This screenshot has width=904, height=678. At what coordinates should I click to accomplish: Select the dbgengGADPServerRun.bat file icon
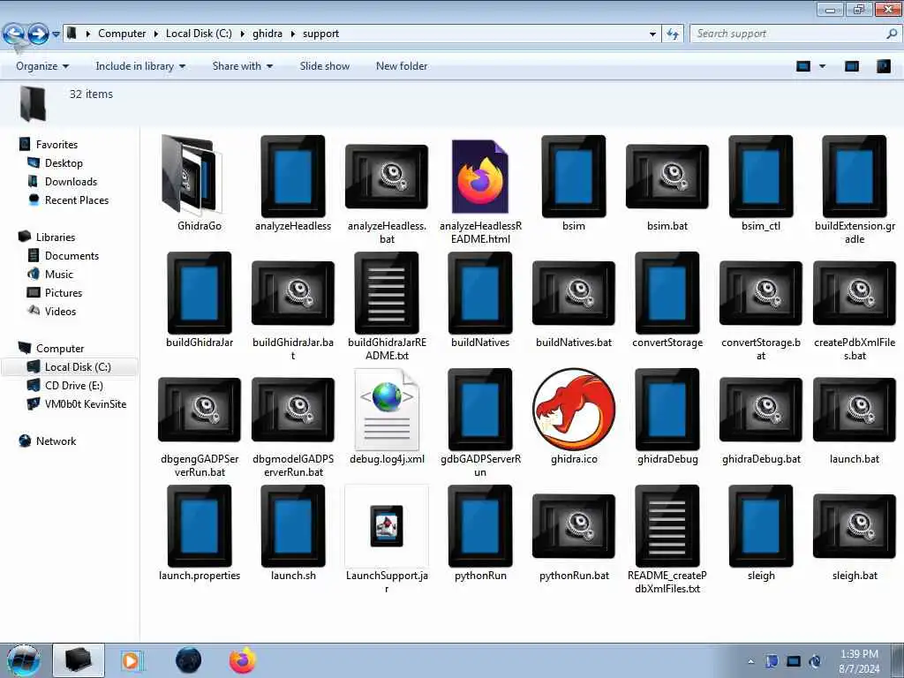click(200, 410)
